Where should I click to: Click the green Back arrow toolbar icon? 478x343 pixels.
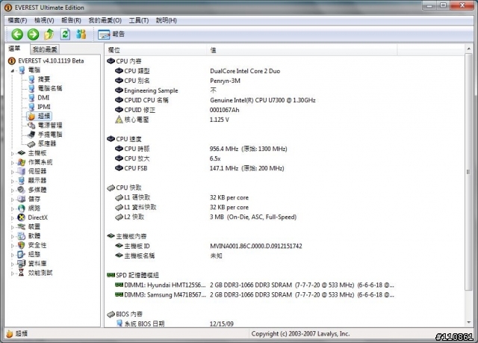coord(17,34)
